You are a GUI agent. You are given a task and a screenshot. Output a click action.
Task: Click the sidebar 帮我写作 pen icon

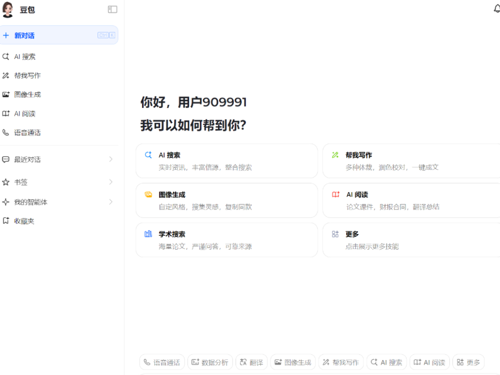(x=5, y=75)
